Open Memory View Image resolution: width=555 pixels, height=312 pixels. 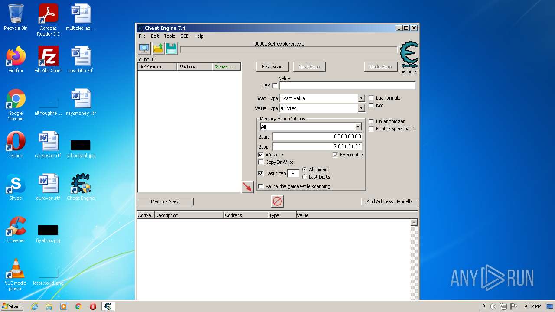165,201
